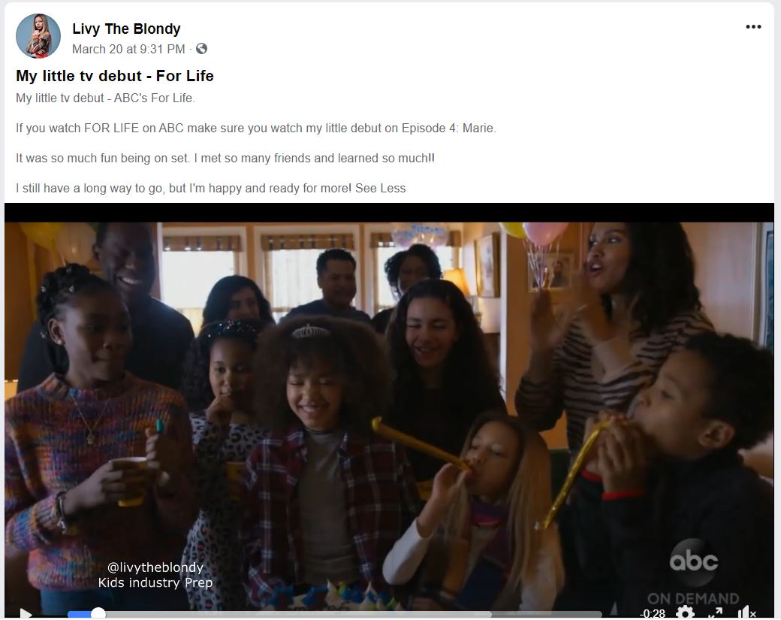Click the subtitle My little tv debut - ABC's For Life
Viewport: 781px width, 620px height.
(106, 98)
